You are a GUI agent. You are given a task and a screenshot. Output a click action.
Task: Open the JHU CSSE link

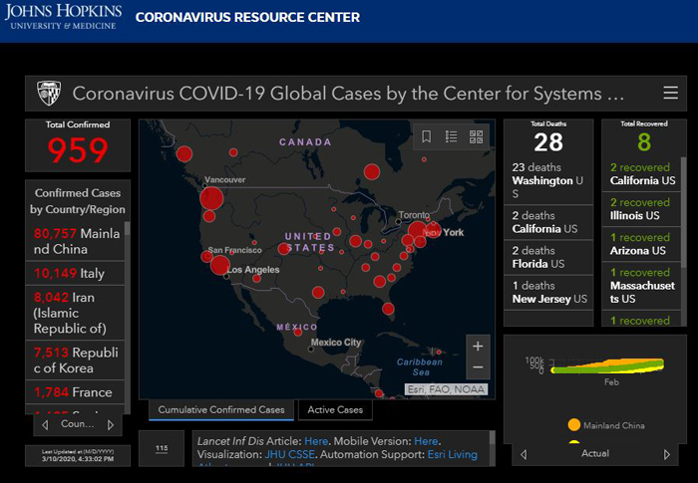pos(290,454)
